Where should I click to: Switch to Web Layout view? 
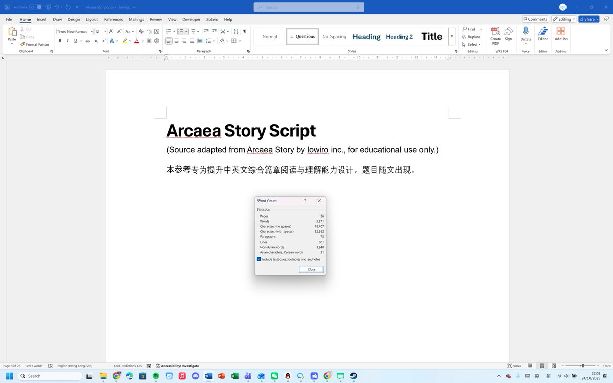(554, 366)
